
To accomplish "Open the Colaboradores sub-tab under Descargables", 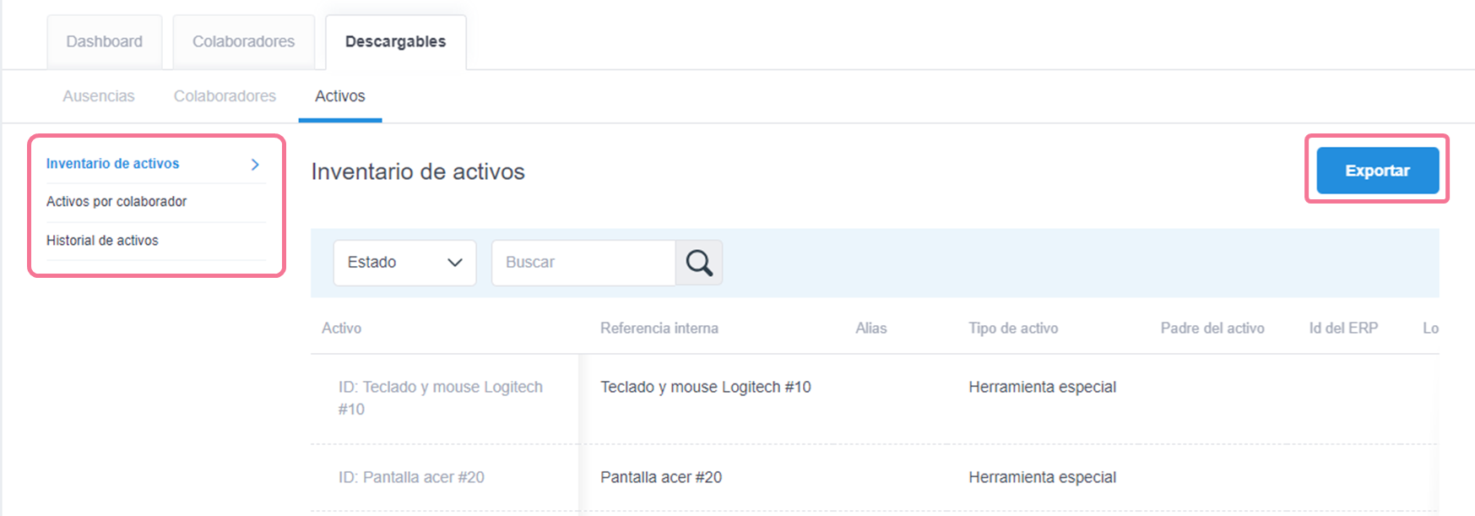I will (x=225, y=96).
